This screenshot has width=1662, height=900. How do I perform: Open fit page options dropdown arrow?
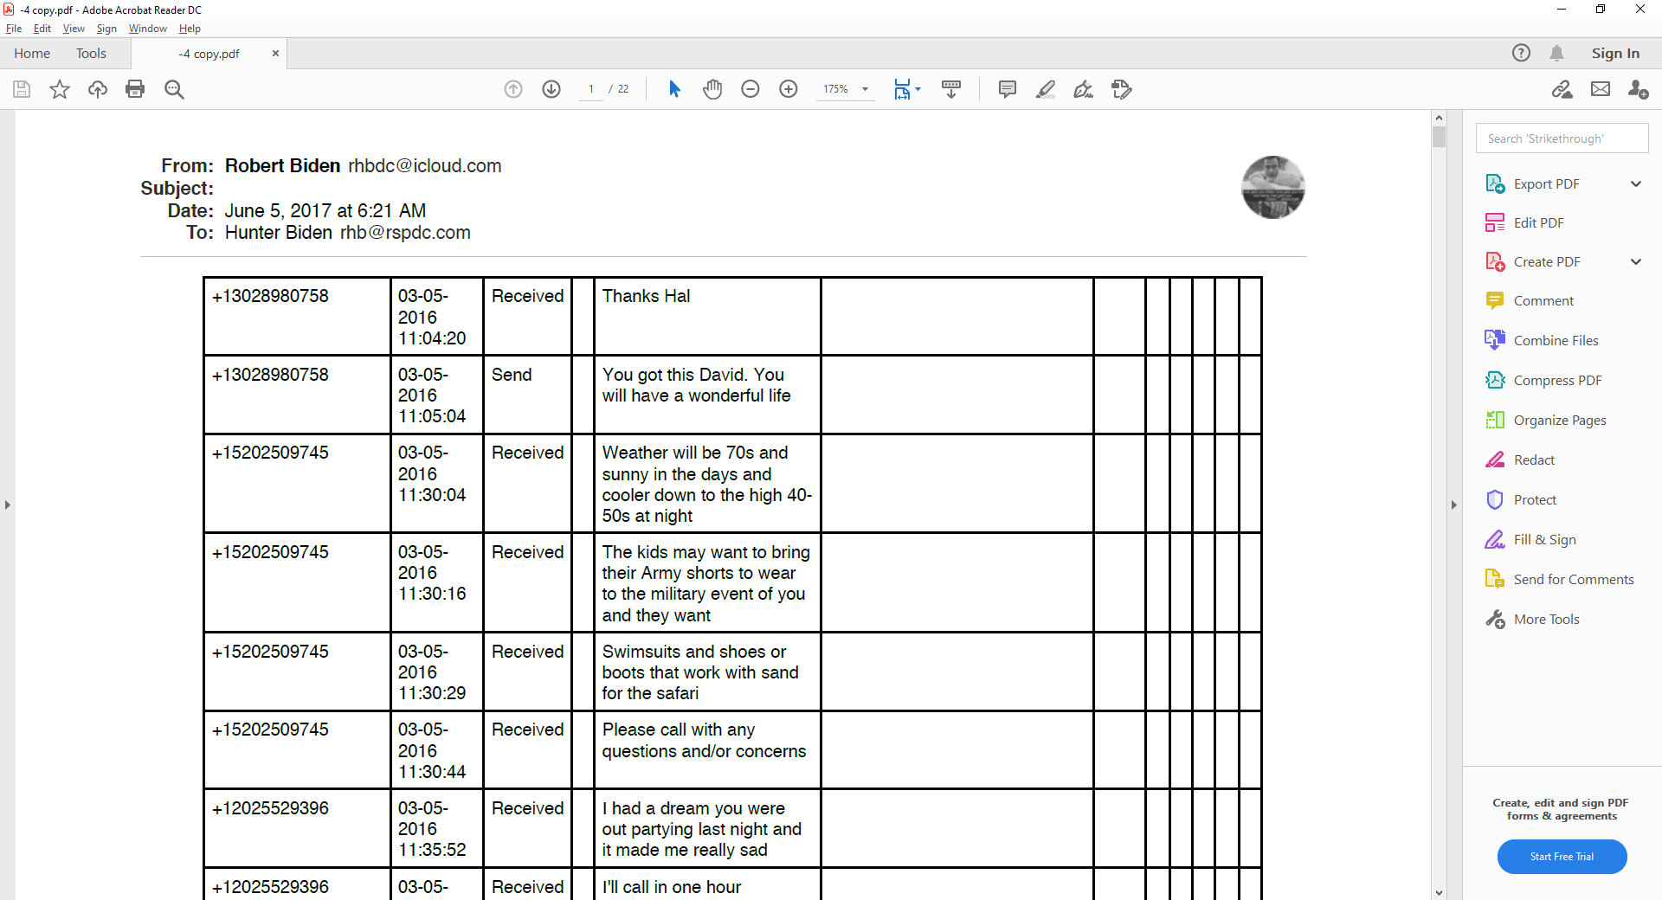(x=918, y=89)
